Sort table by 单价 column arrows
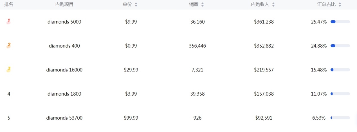Image resolution: width=357 pixels, height=132 pixels. [136, 4]
